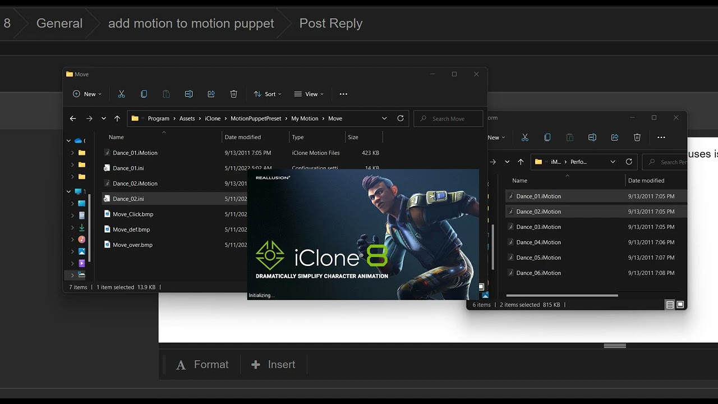Open the Format menu in reply editor
The image size is (718, 404).
pos(202,365)
